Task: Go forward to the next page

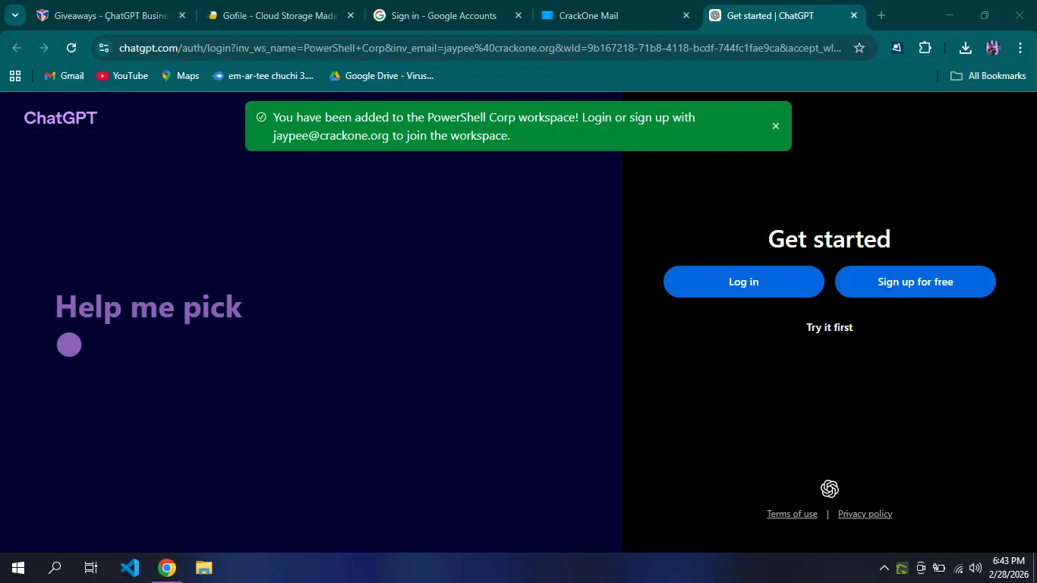Action: point(44,48)
